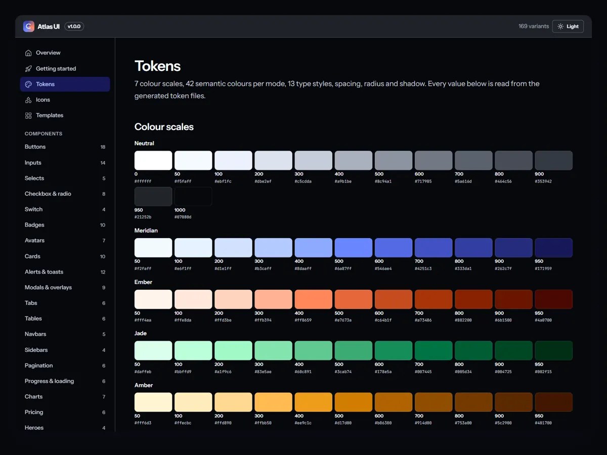Select Ember 950 swatch #4a0700
The width and height of the screenshot is (607, 455).
pos(553,299)
